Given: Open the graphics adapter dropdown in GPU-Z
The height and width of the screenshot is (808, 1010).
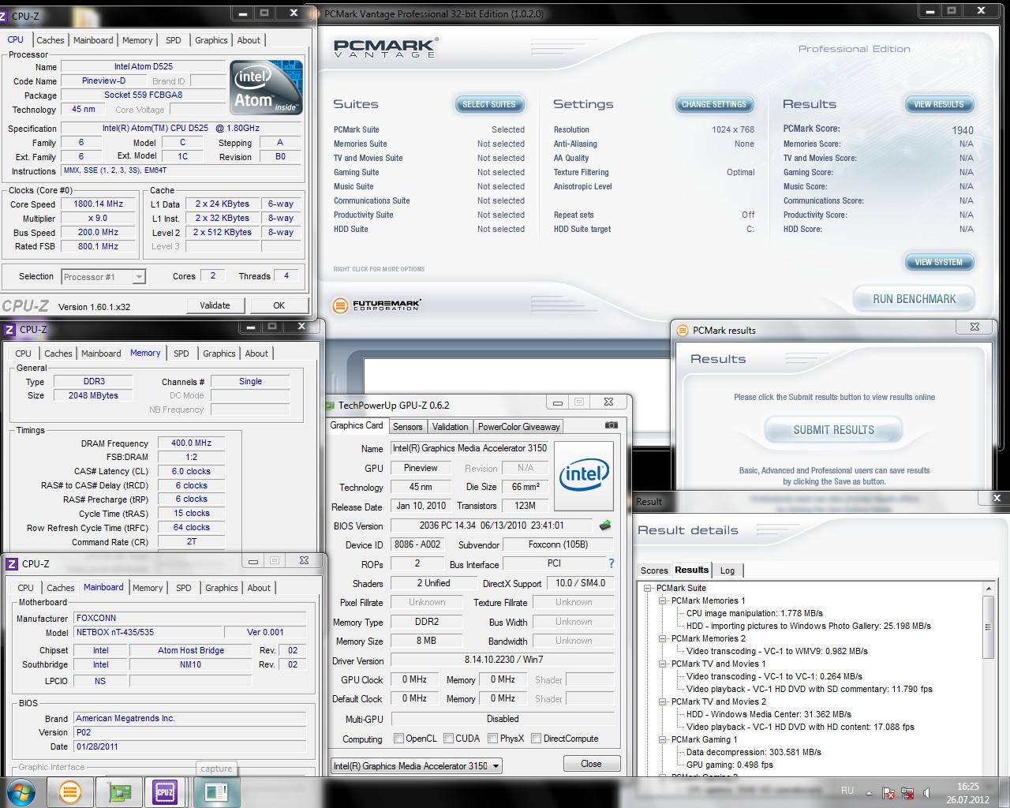Looking at the screenshot, I should point(496,765).
